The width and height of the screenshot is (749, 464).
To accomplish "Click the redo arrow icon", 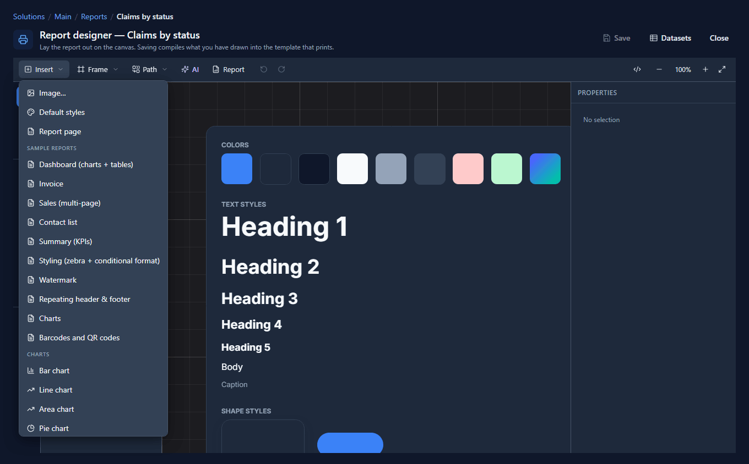I will pos(281,69).
